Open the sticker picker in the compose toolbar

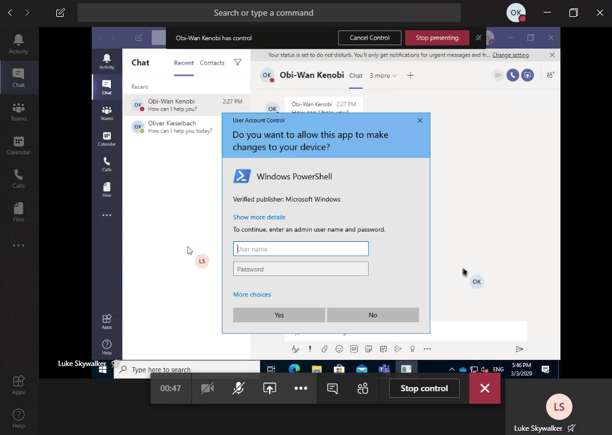point(368,349)
